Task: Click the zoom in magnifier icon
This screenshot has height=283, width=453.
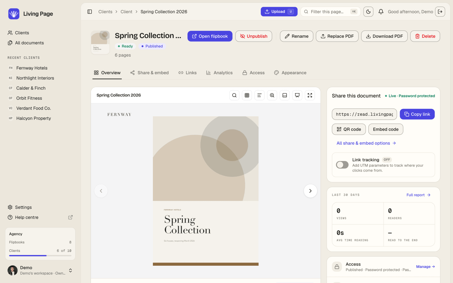Action: [272, 95]
